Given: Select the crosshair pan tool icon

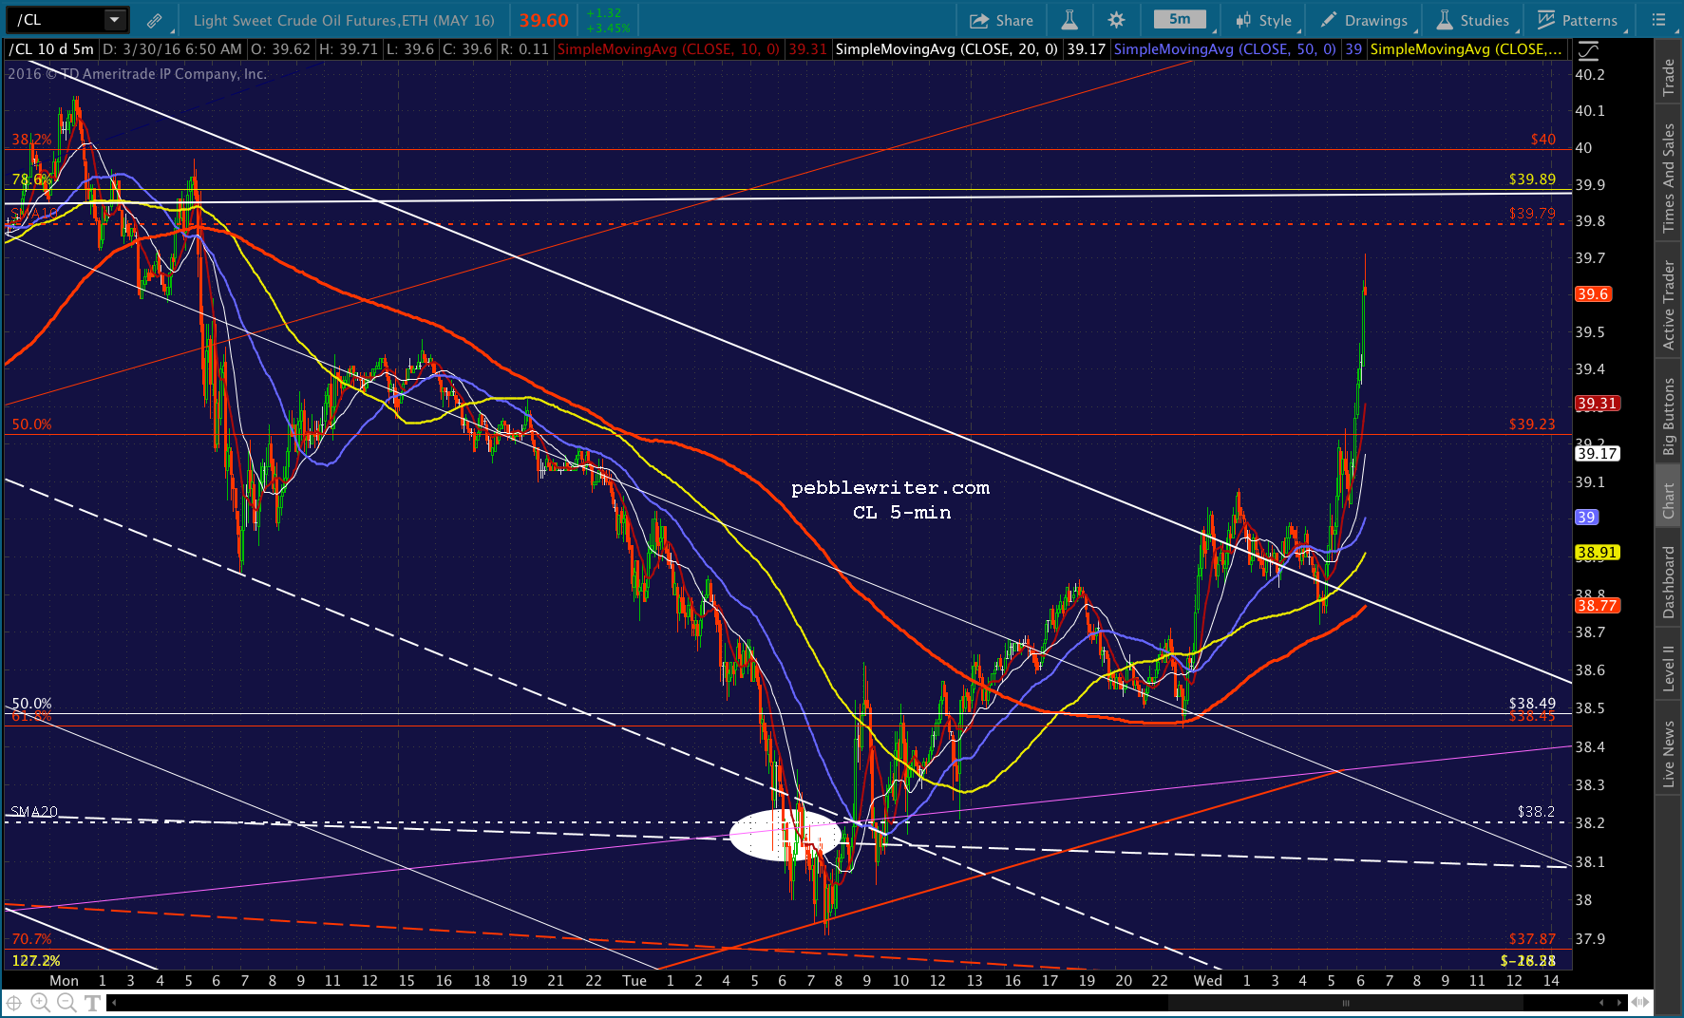Looking at the screenshot, I should click(14, 1003).
